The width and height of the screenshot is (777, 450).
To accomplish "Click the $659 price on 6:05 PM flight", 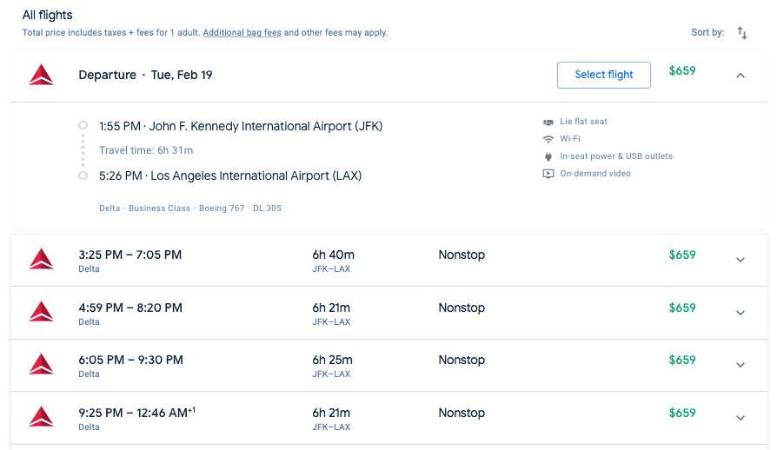I will (682, 360).
